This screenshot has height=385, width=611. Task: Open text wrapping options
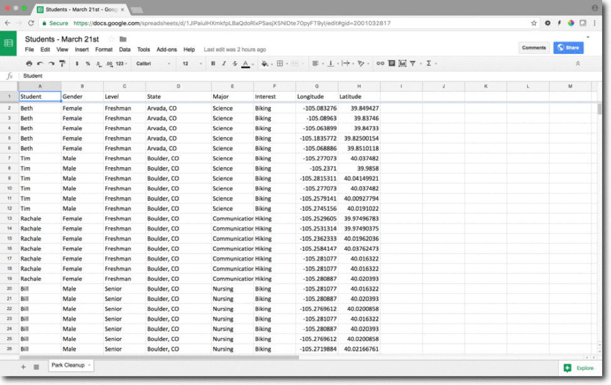[346, 63]
